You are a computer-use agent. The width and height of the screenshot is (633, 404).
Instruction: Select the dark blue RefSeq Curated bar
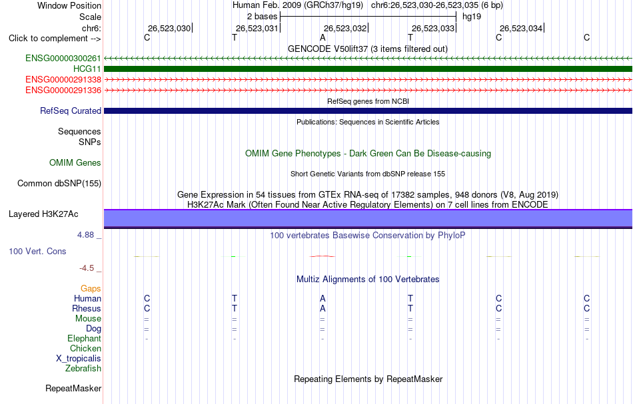click(x=368, y=111)
